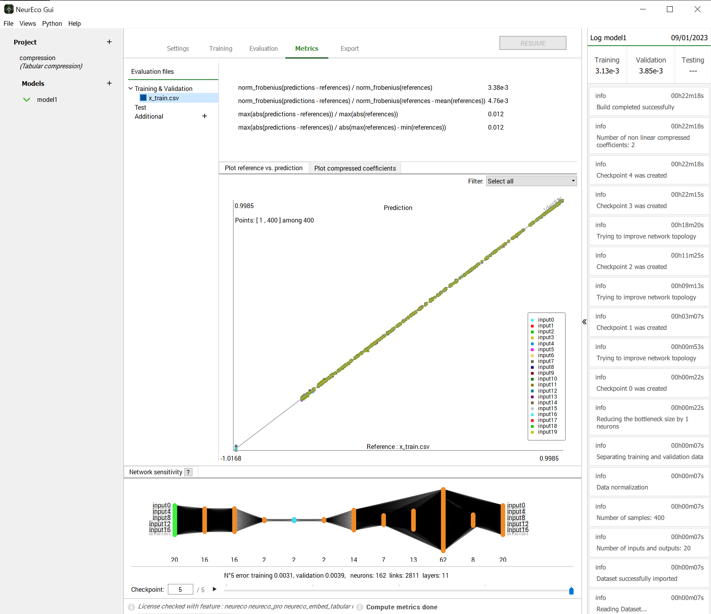
Task: Open the Filter Select all dropdown
Action: 531,181
